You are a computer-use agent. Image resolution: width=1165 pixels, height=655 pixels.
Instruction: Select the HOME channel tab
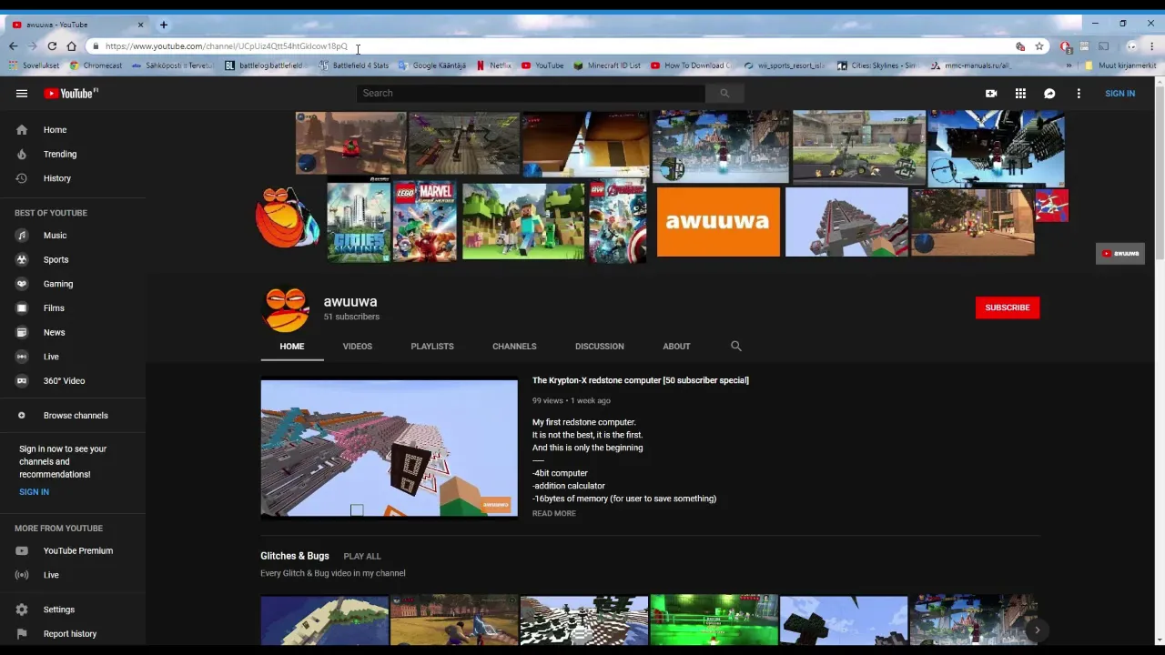pyautogui.click(x=292, y=346)
